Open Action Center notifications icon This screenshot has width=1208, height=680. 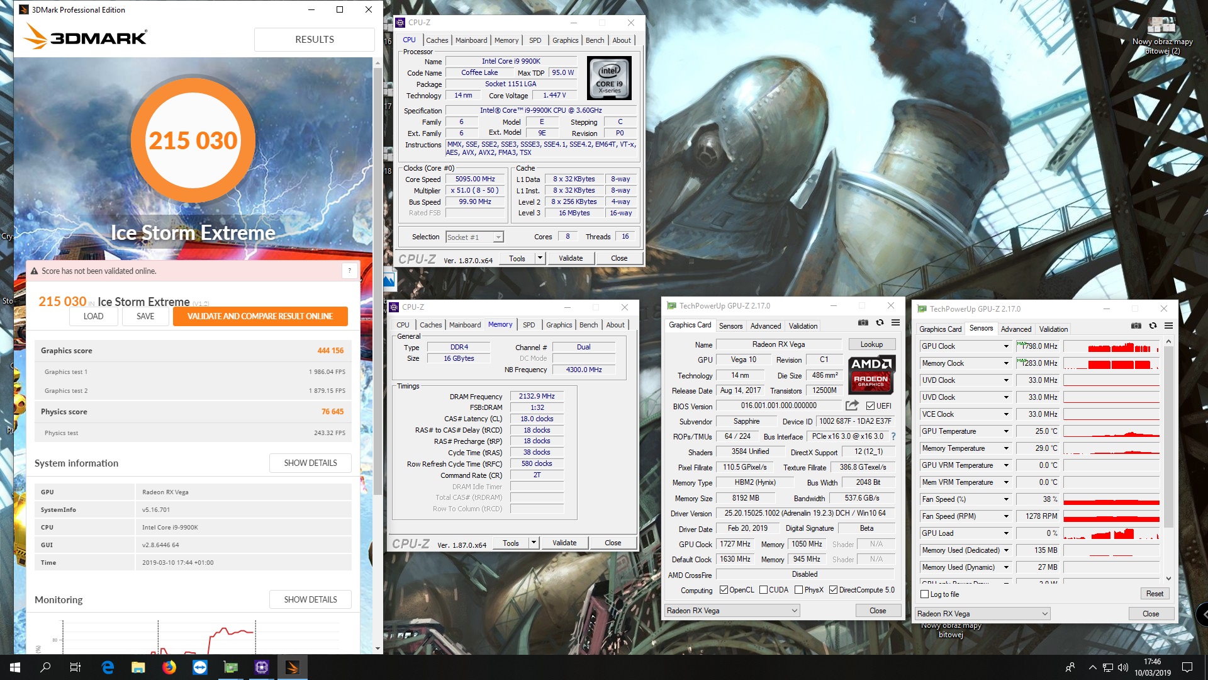[x=1187, y=667]
